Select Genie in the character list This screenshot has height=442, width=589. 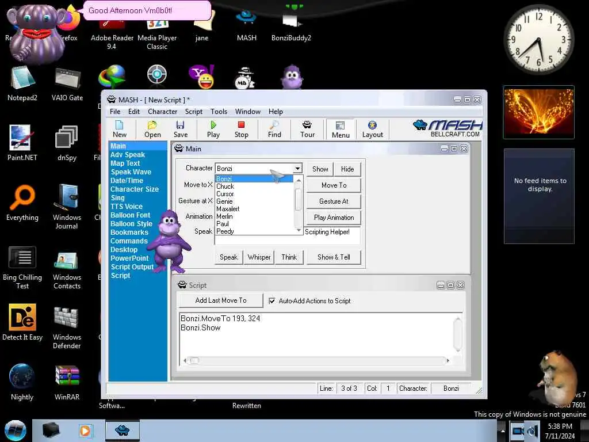[224, 201]
